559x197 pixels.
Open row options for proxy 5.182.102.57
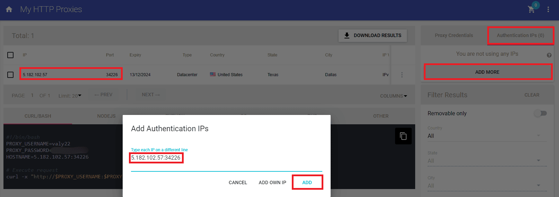(x=402, y=75)
